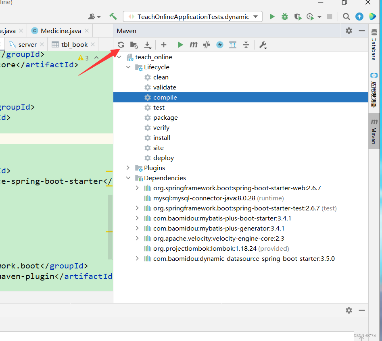Run TeachOnlineApplicationTests.dynamic configuration
The image size is (382, 341).
[272, 17]
